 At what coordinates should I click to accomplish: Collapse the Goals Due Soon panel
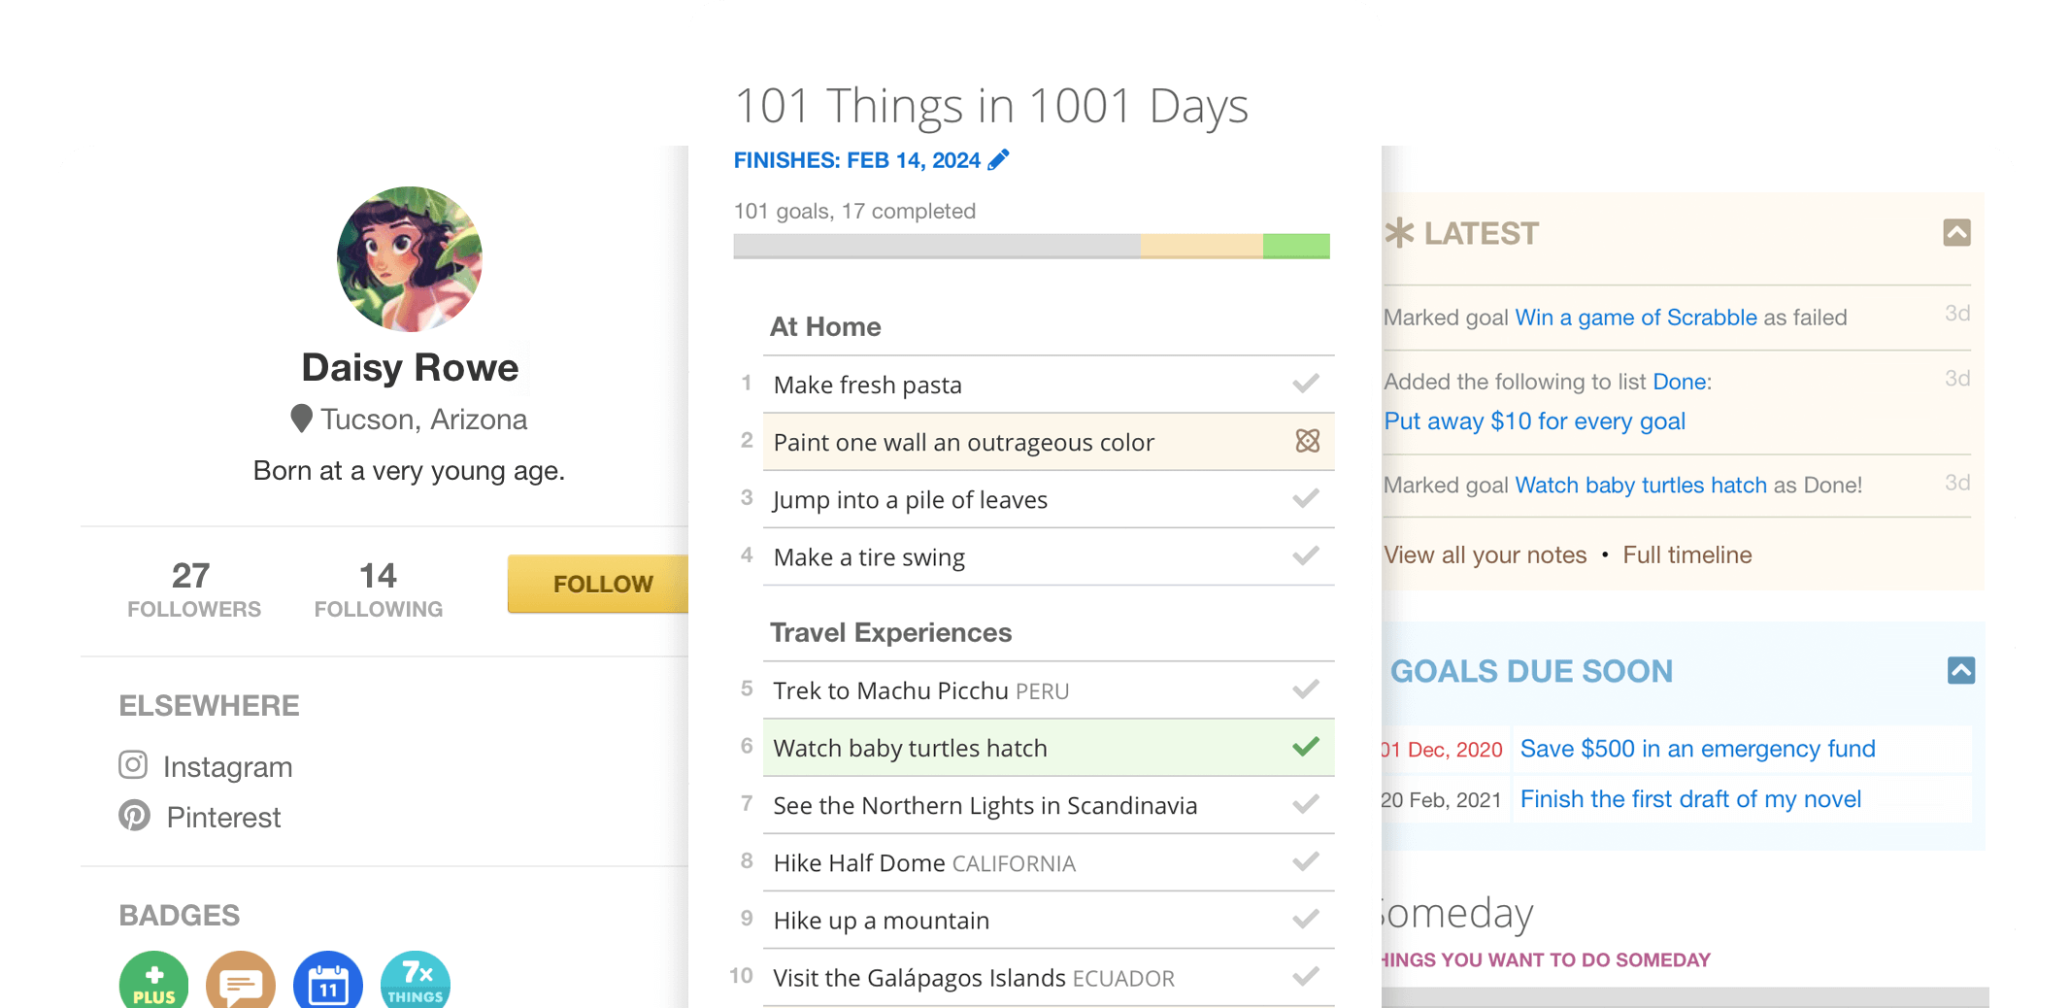point(1961,670)
